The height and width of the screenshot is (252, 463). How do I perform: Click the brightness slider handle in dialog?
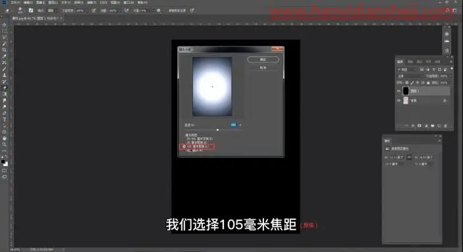pyautogui.click(x=217, y=129)
